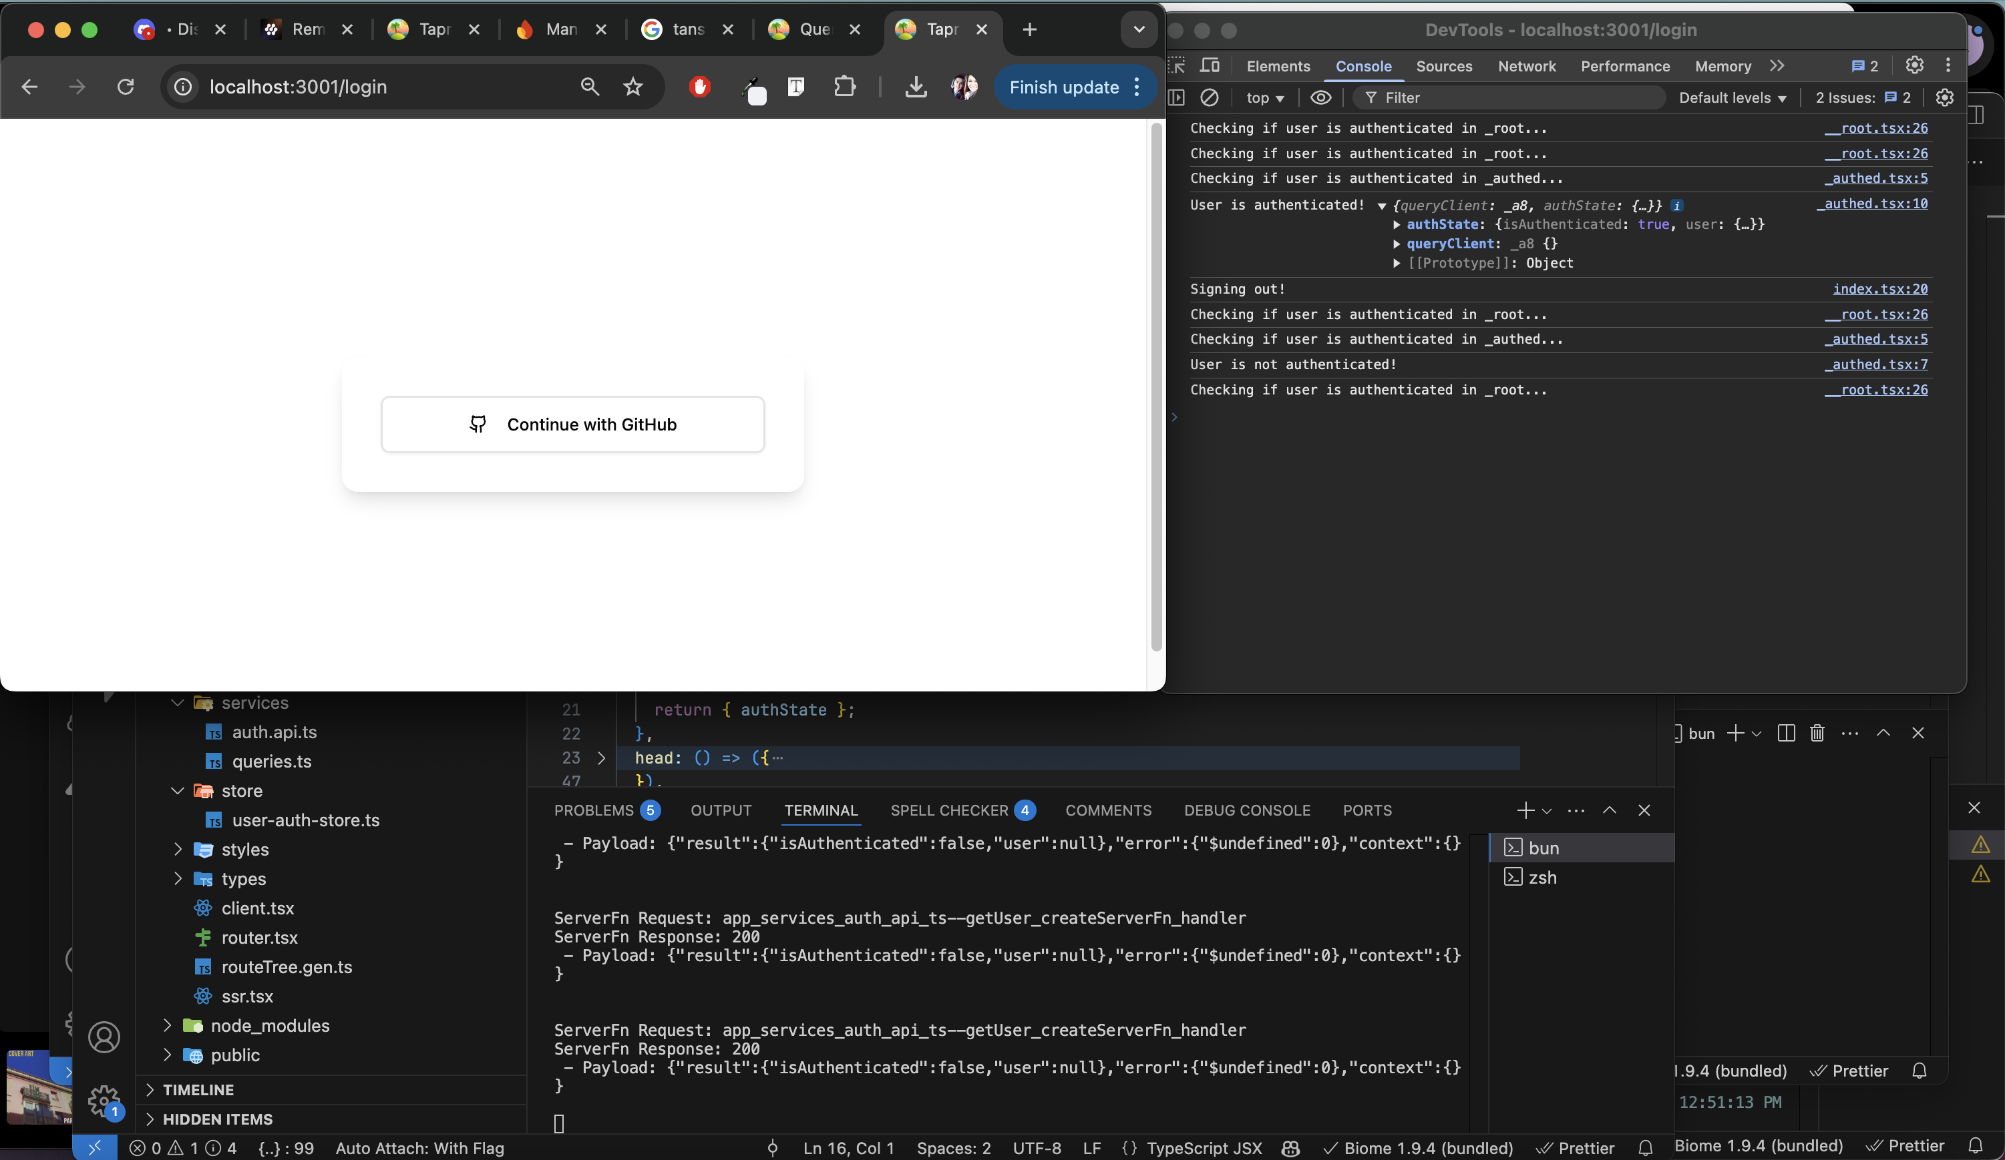Expand authState object in console
Screen dimensions: 2005x1160
point(1397,224)
